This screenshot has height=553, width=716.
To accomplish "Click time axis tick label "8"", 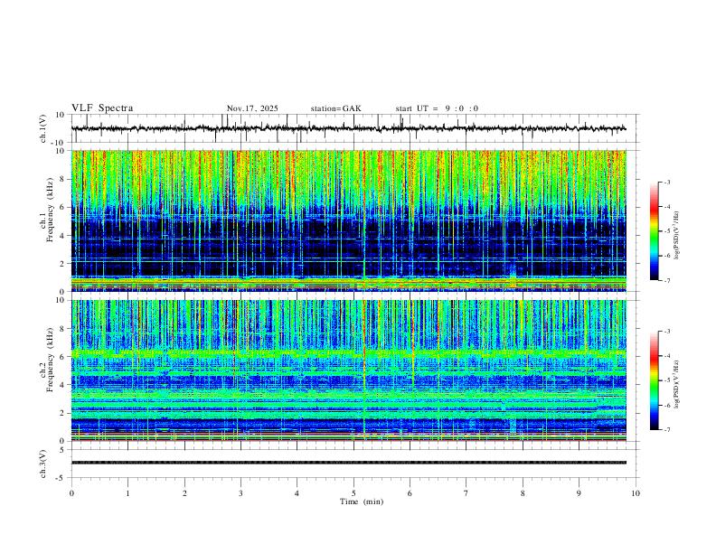I will pos(523,493).
